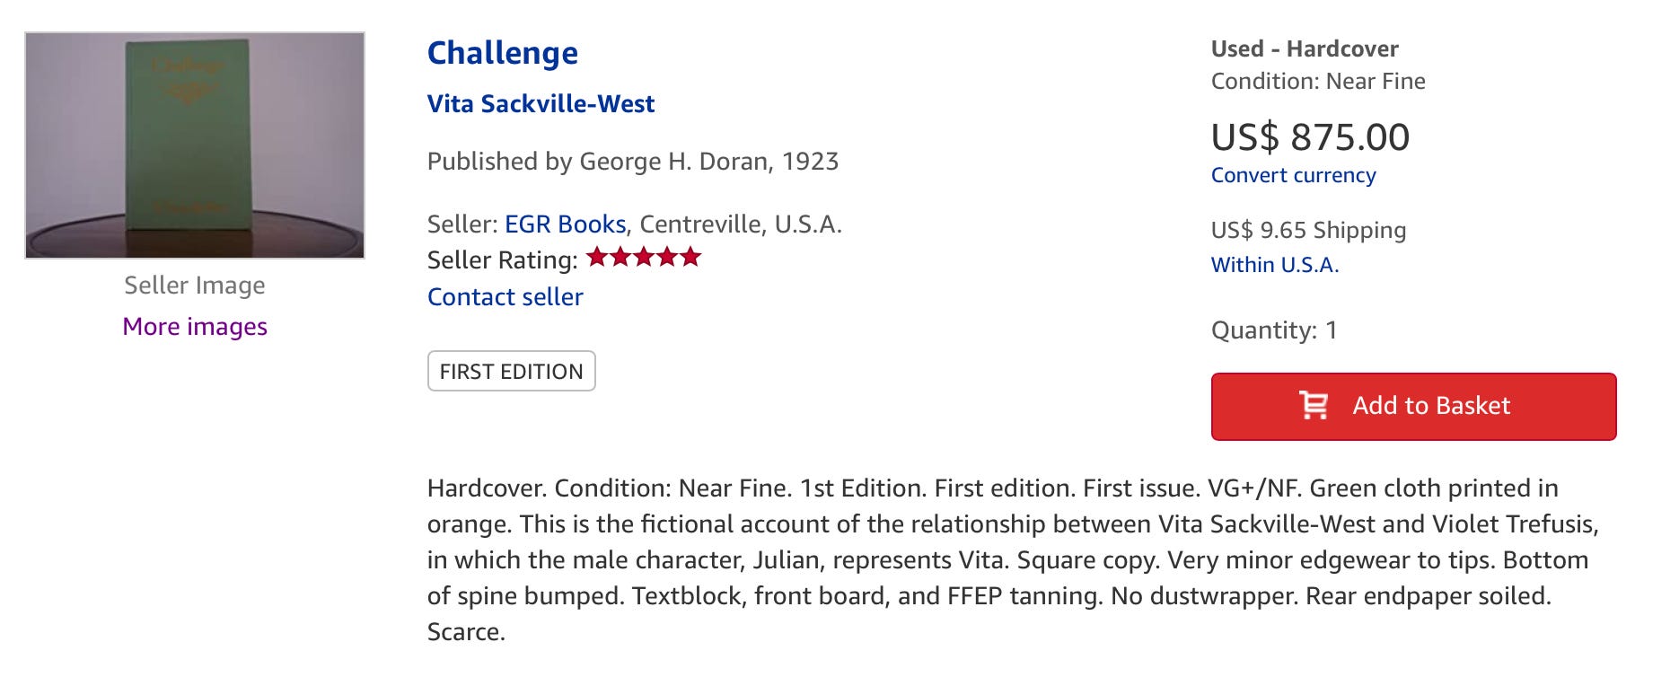1679x686 pixels.
Task: Open the Challenge book title link
Action: coord(503,53)
